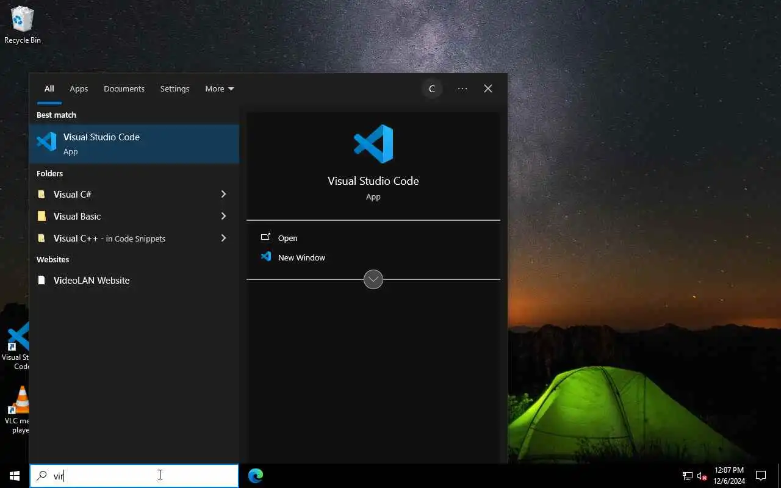Open the notification center icon
Screen dimensions: 781x488
(761, 476)
